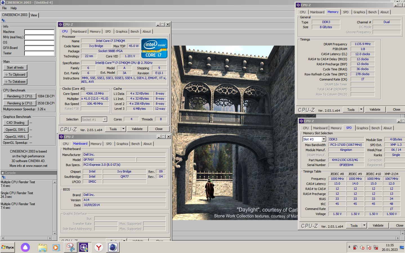Switch to Graphics tab in Mainboard window
This screenshot has width=405, height=253.
[122, 144]
